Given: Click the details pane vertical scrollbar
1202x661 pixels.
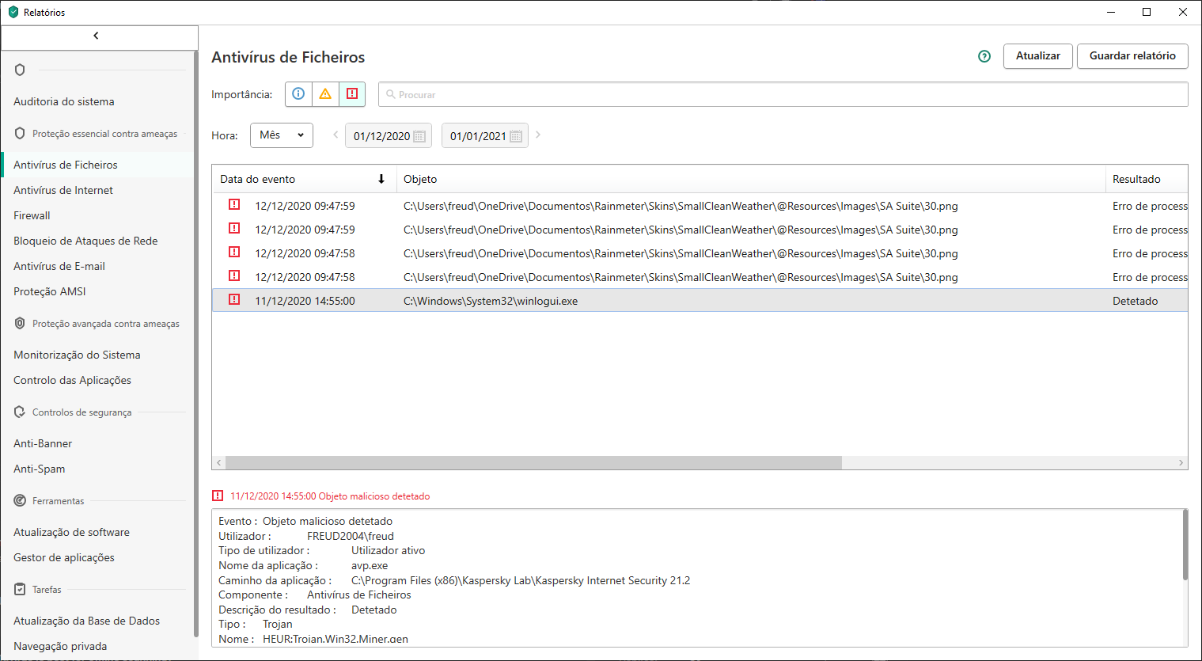Looking at the screenshot, I should click(x=1185, y=545).
